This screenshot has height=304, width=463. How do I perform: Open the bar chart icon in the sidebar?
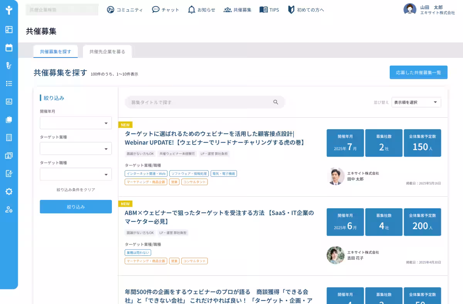point(9,101)
